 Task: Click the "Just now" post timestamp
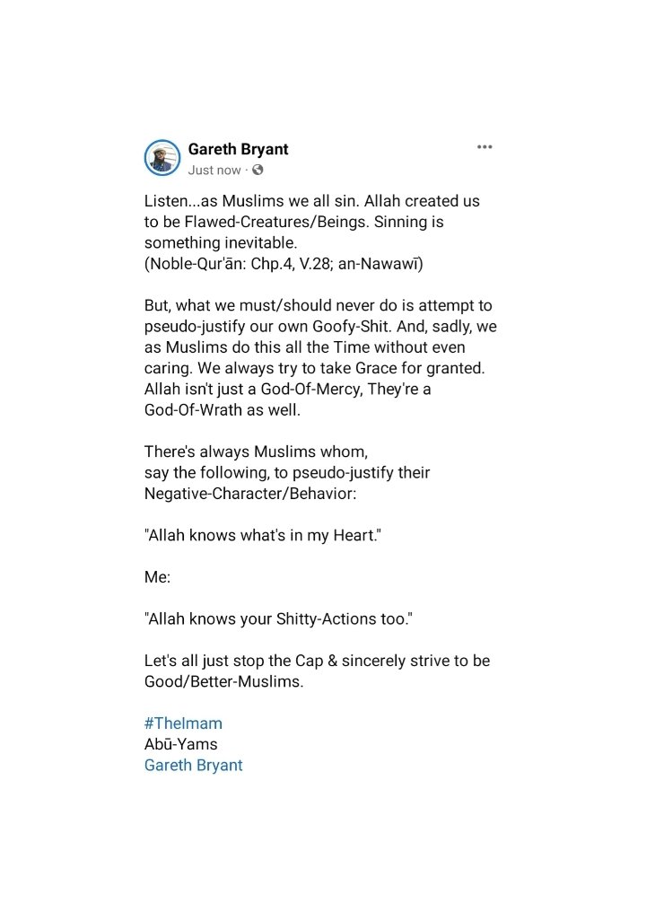[x=214, y=170]
